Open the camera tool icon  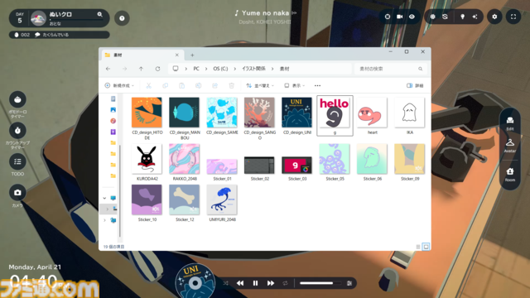point(17,193)
